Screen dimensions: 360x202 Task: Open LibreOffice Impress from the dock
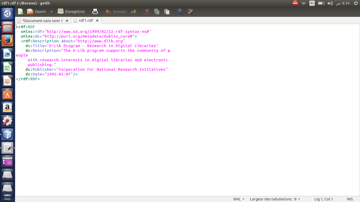(x=7, y=81)
